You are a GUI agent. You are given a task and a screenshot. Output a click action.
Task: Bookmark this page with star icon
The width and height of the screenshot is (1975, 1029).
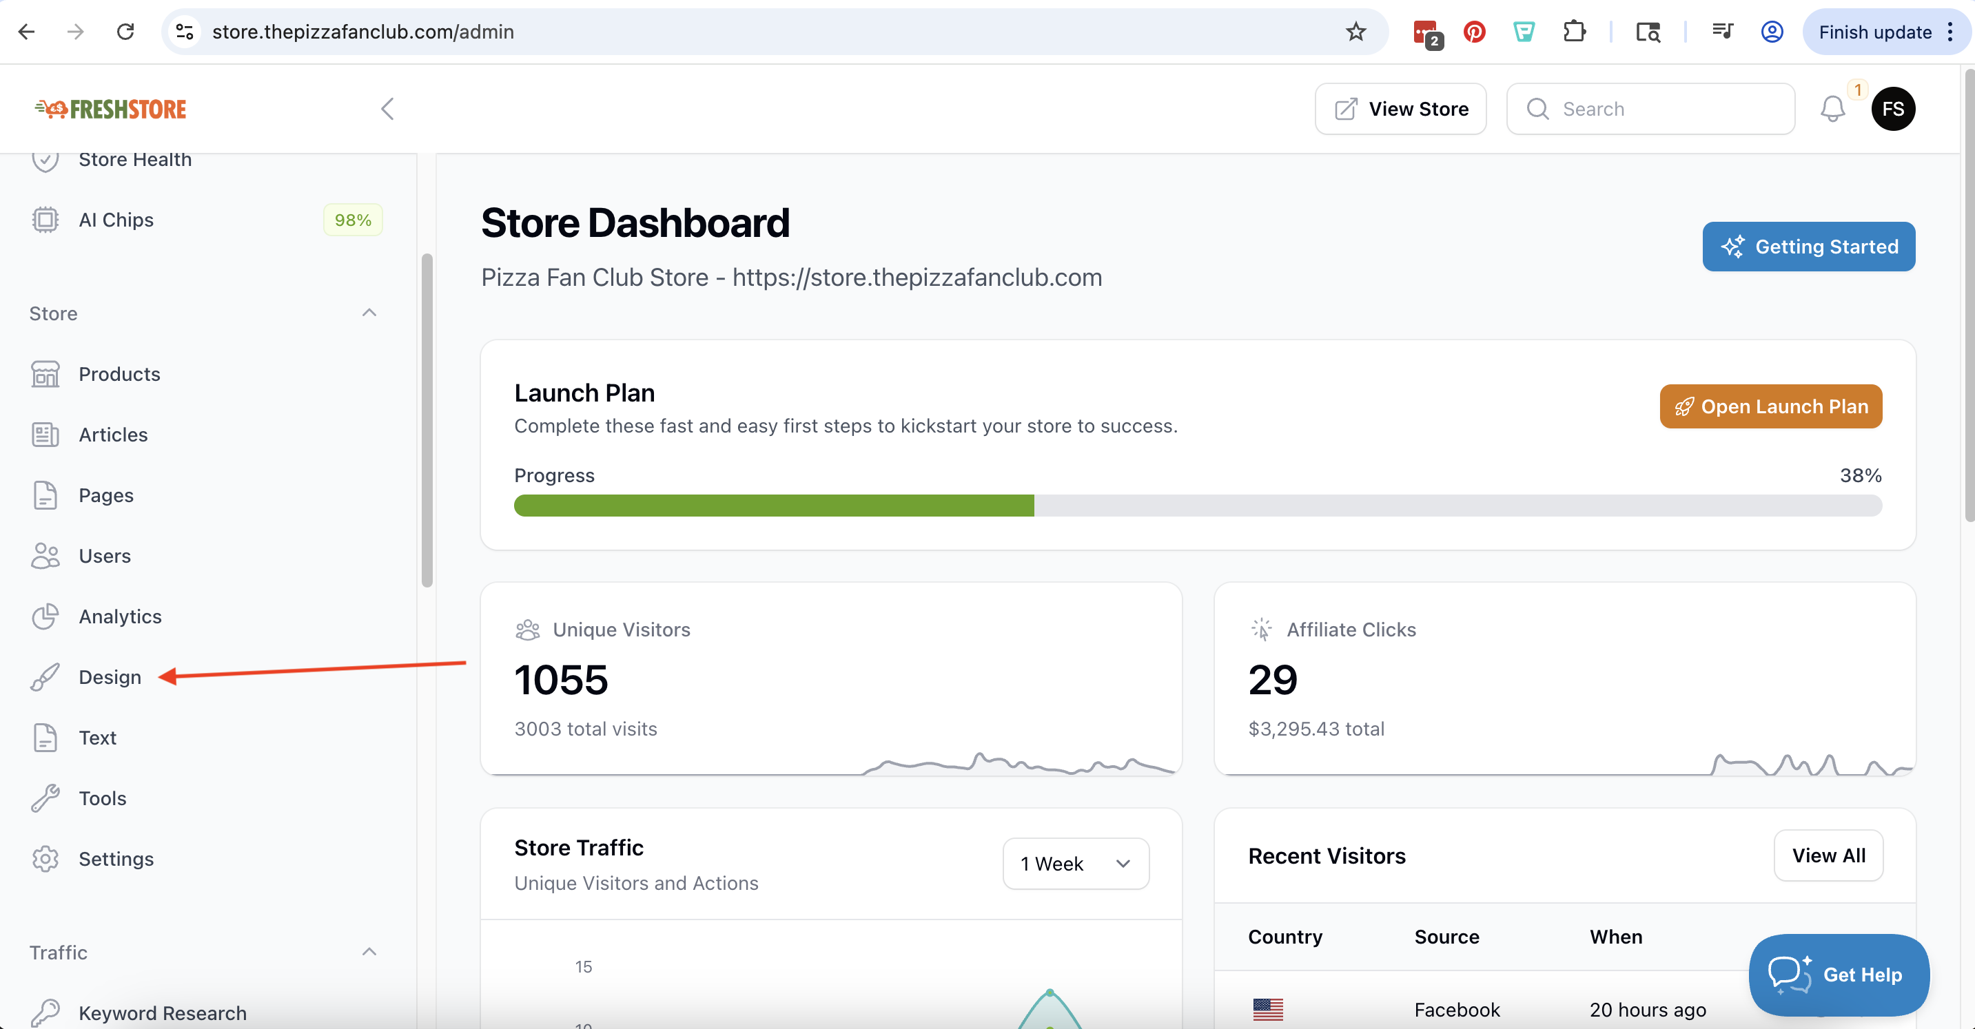point(1355,32)
